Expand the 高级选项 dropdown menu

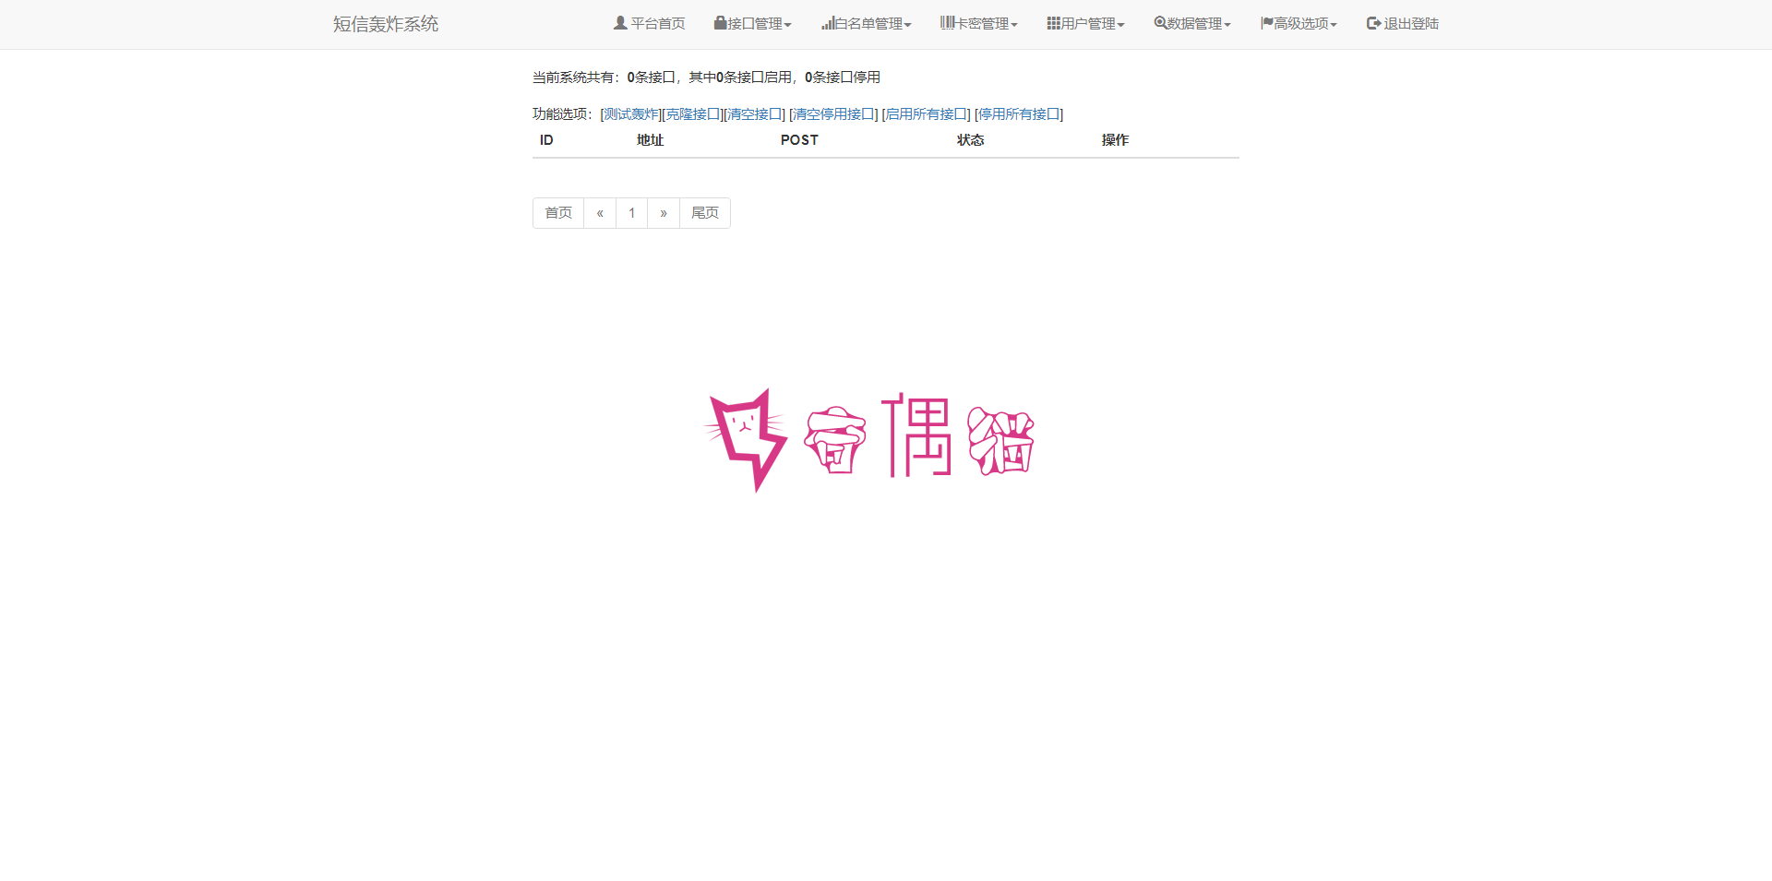click(1299, 23)
